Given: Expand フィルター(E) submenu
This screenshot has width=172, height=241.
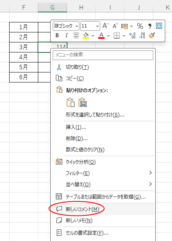Looking at the screenshot, I should point(103,173).
